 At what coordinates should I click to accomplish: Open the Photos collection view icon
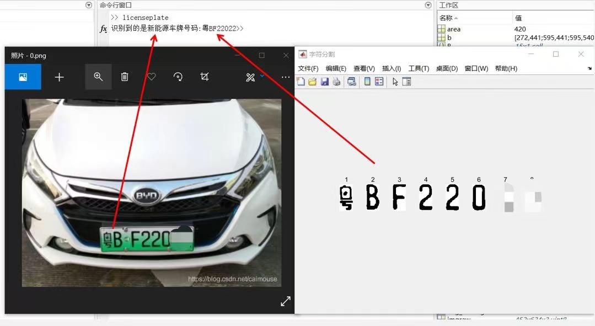click(23, 77)
